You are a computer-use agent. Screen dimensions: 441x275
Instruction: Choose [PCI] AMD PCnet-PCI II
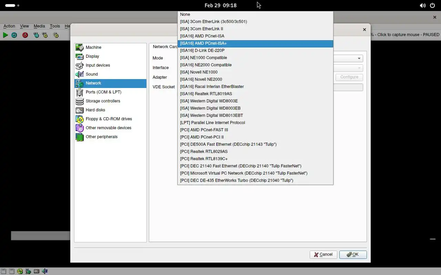tap(255, 137)
